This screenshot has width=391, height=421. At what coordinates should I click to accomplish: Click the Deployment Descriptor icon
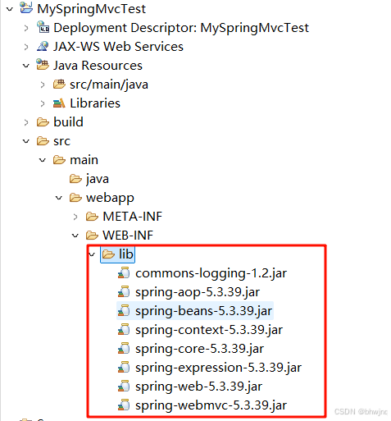coord(43,27)
